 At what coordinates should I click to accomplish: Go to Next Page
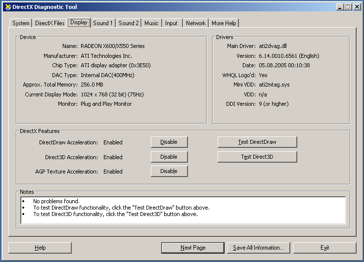pyautogui.click(x=193, y=248)
